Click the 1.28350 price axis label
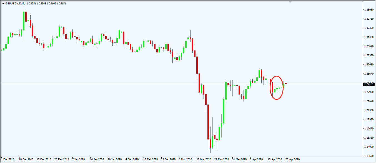 [369, 55]
